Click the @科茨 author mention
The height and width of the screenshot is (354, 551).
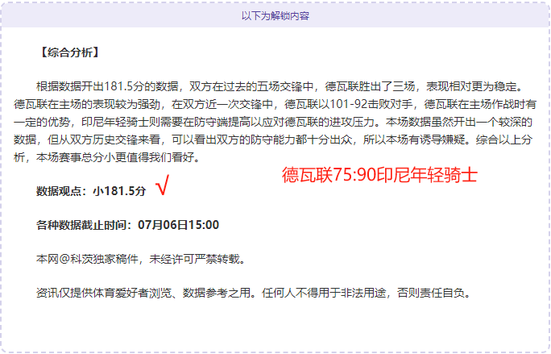click(75, 260)
